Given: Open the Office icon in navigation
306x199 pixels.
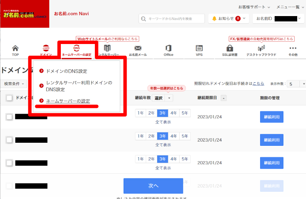Looking at the screenshot, I should tap(168, 49).
